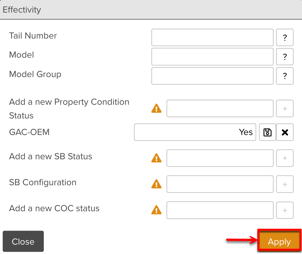Save the GAC-OEM value with floppy icon
The width and height of the screenshot is (302, 254).
click(267, 132)
